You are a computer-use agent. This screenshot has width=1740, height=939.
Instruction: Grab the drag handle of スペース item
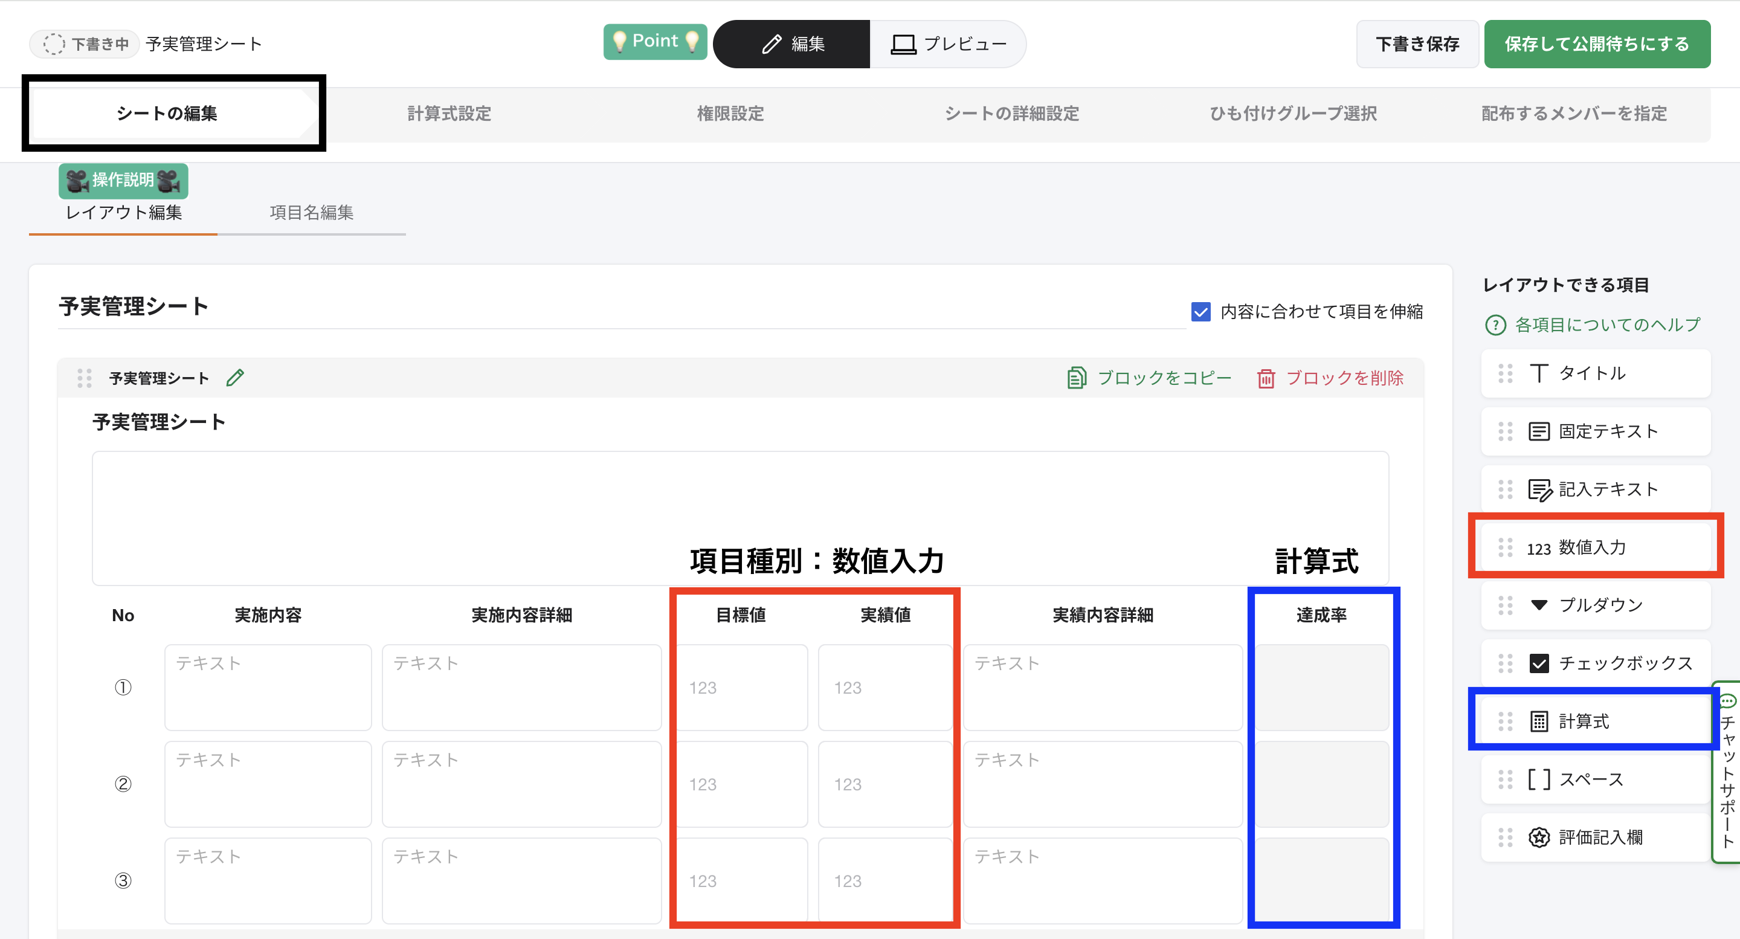pyautogui.click(x=1506, y=779)
